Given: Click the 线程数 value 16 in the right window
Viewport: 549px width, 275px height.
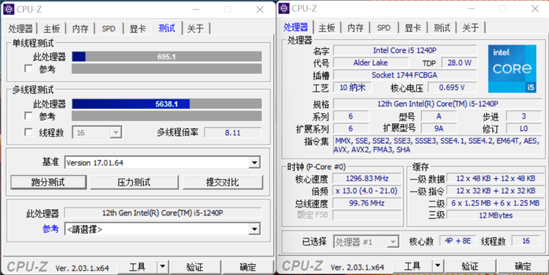Looking at the screenshot, I should (526, 241).
